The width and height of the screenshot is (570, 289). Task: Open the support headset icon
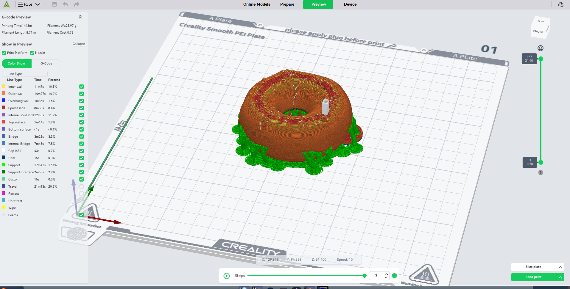click(x=561, y=4)
